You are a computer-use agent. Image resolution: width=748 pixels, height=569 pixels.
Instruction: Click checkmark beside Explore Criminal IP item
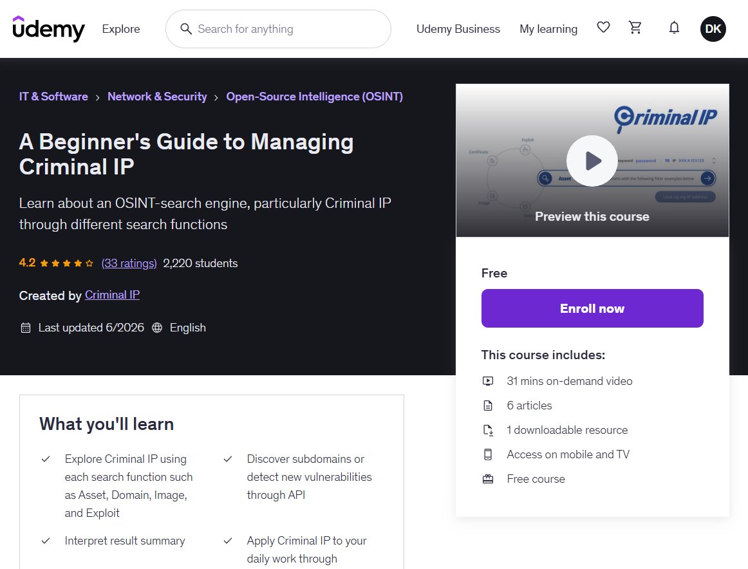click(x=46, y=459)
